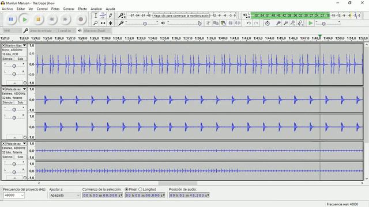Open the Ajustar a dropdown
369x207 pixels.
65,195
